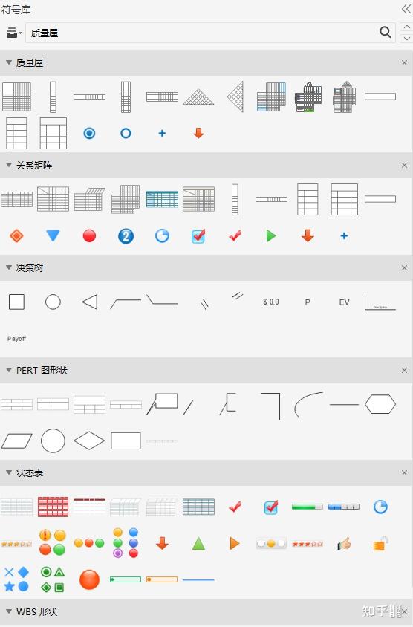Collapse the 质量屋 section
The width and height of the screenshot is (413, 627).
(9, 62)
